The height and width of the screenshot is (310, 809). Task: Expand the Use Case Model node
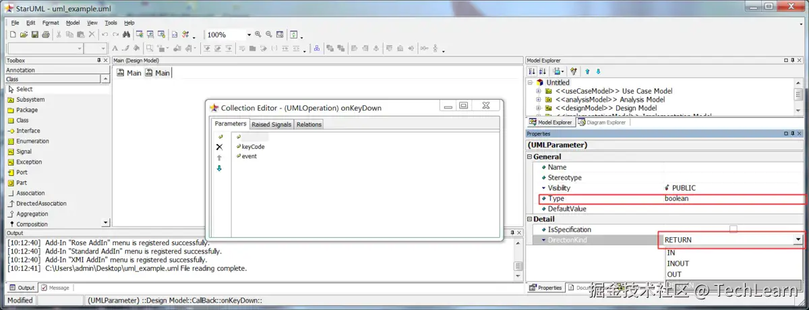click(x=539, y=91)
